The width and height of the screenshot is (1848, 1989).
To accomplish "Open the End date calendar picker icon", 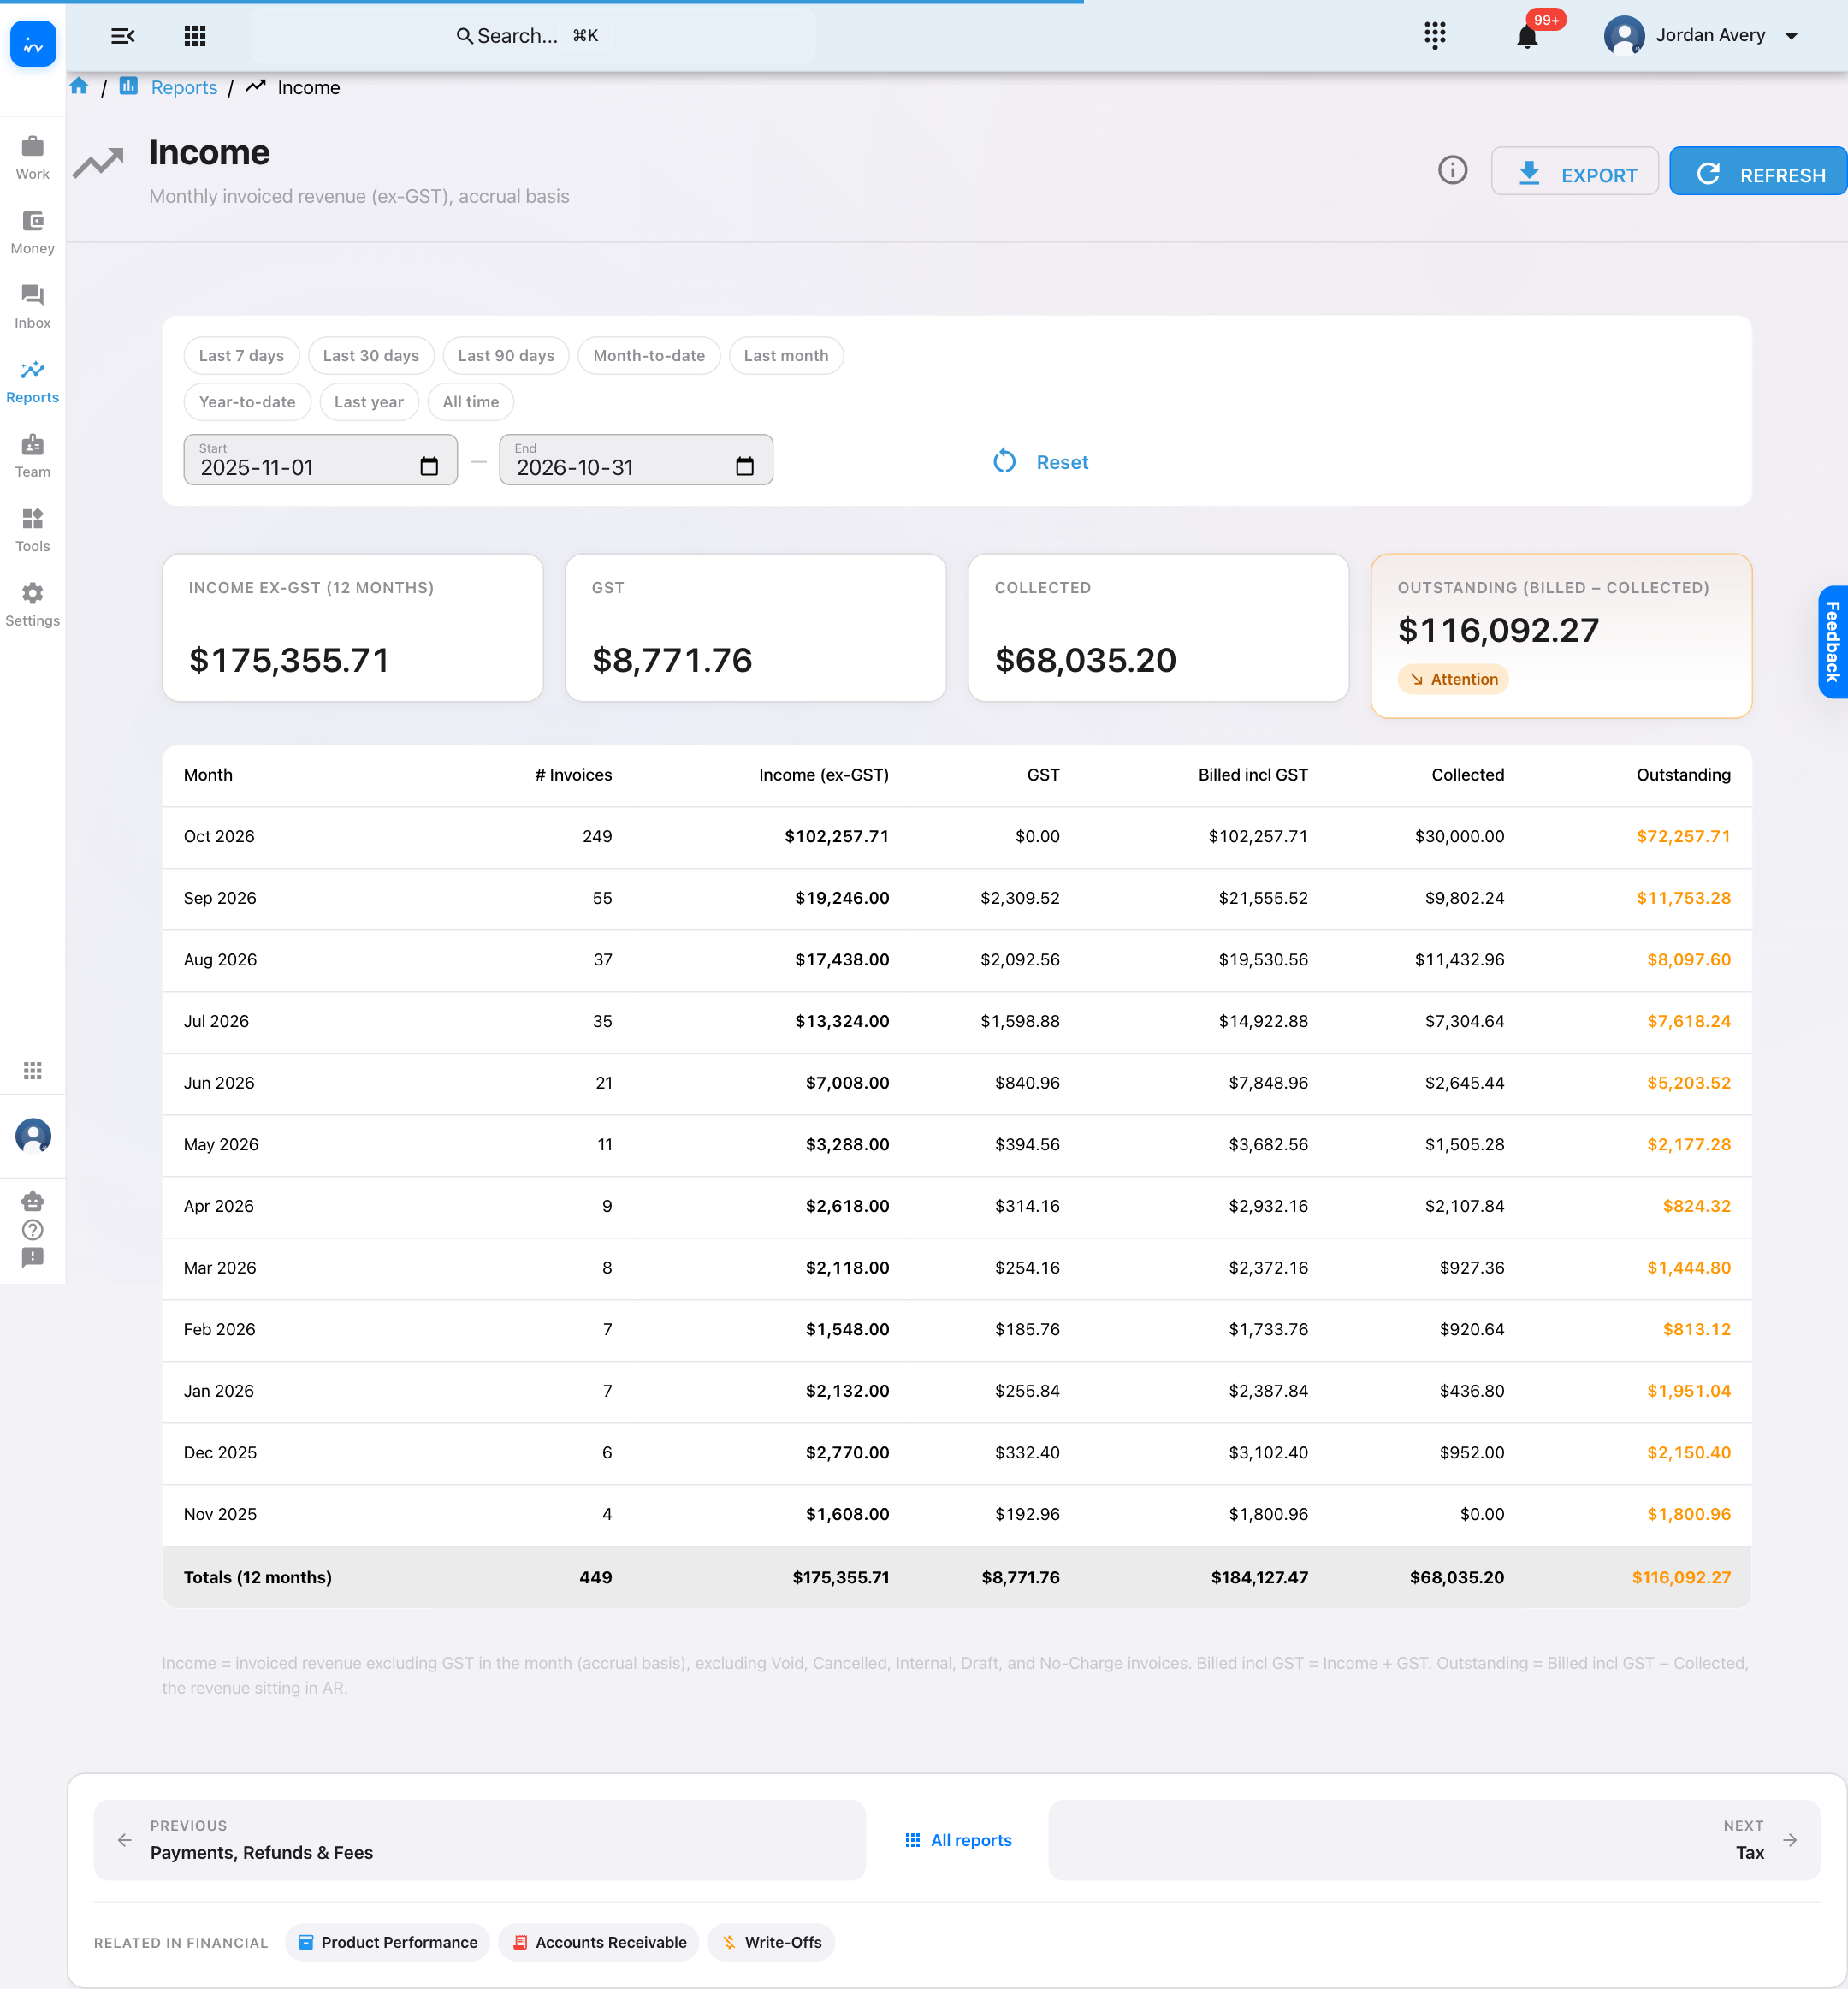I will 744,466.
